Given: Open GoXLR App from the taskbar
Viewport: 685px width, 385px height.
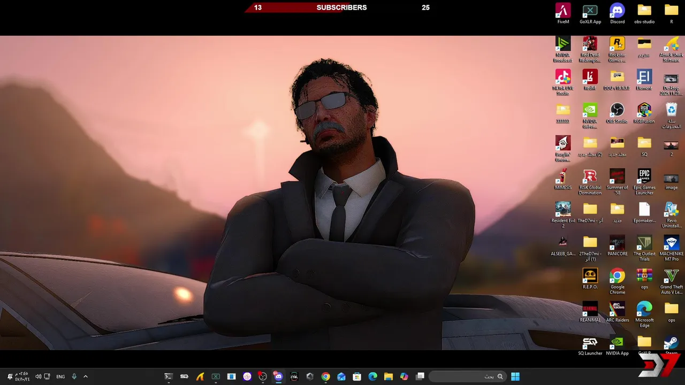Looking at the screenshot, I should click(216, 376).
